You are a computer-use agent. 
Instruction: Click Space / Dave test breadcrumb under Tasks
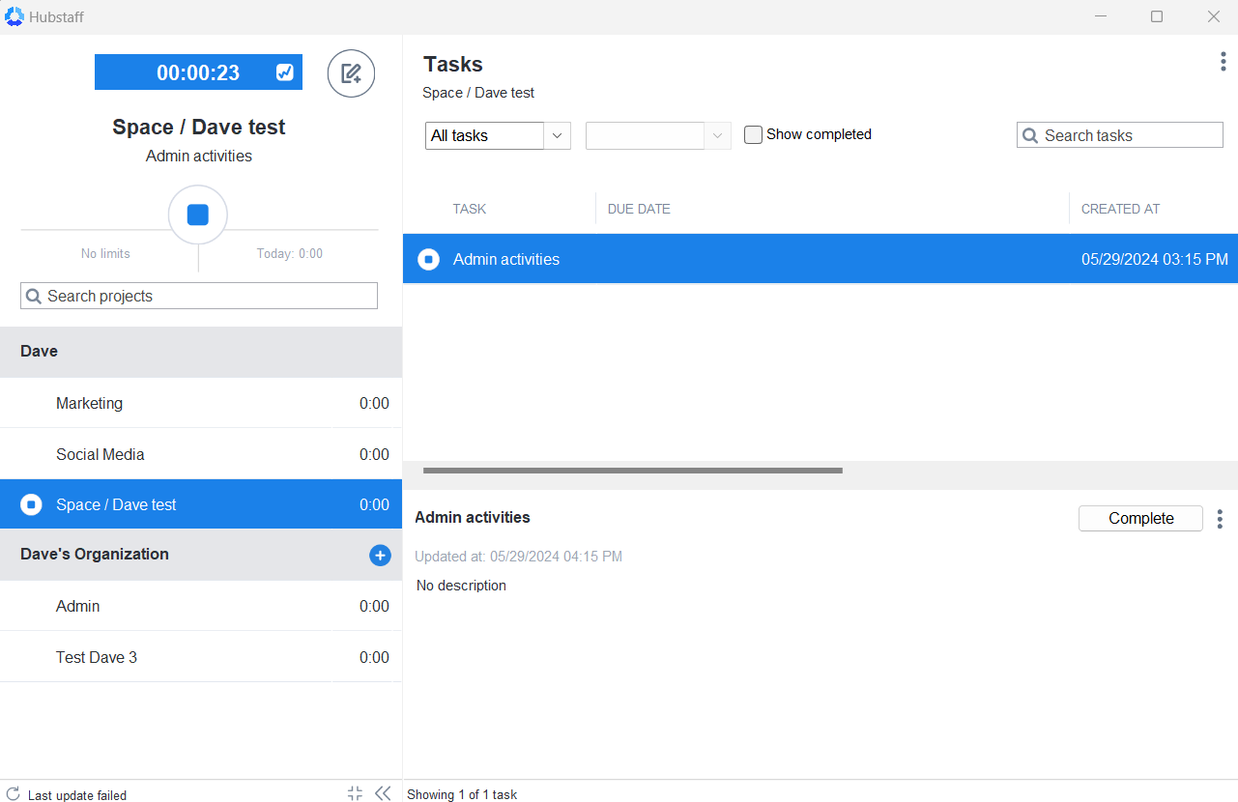pyautogui.click(x=478, y=93)
